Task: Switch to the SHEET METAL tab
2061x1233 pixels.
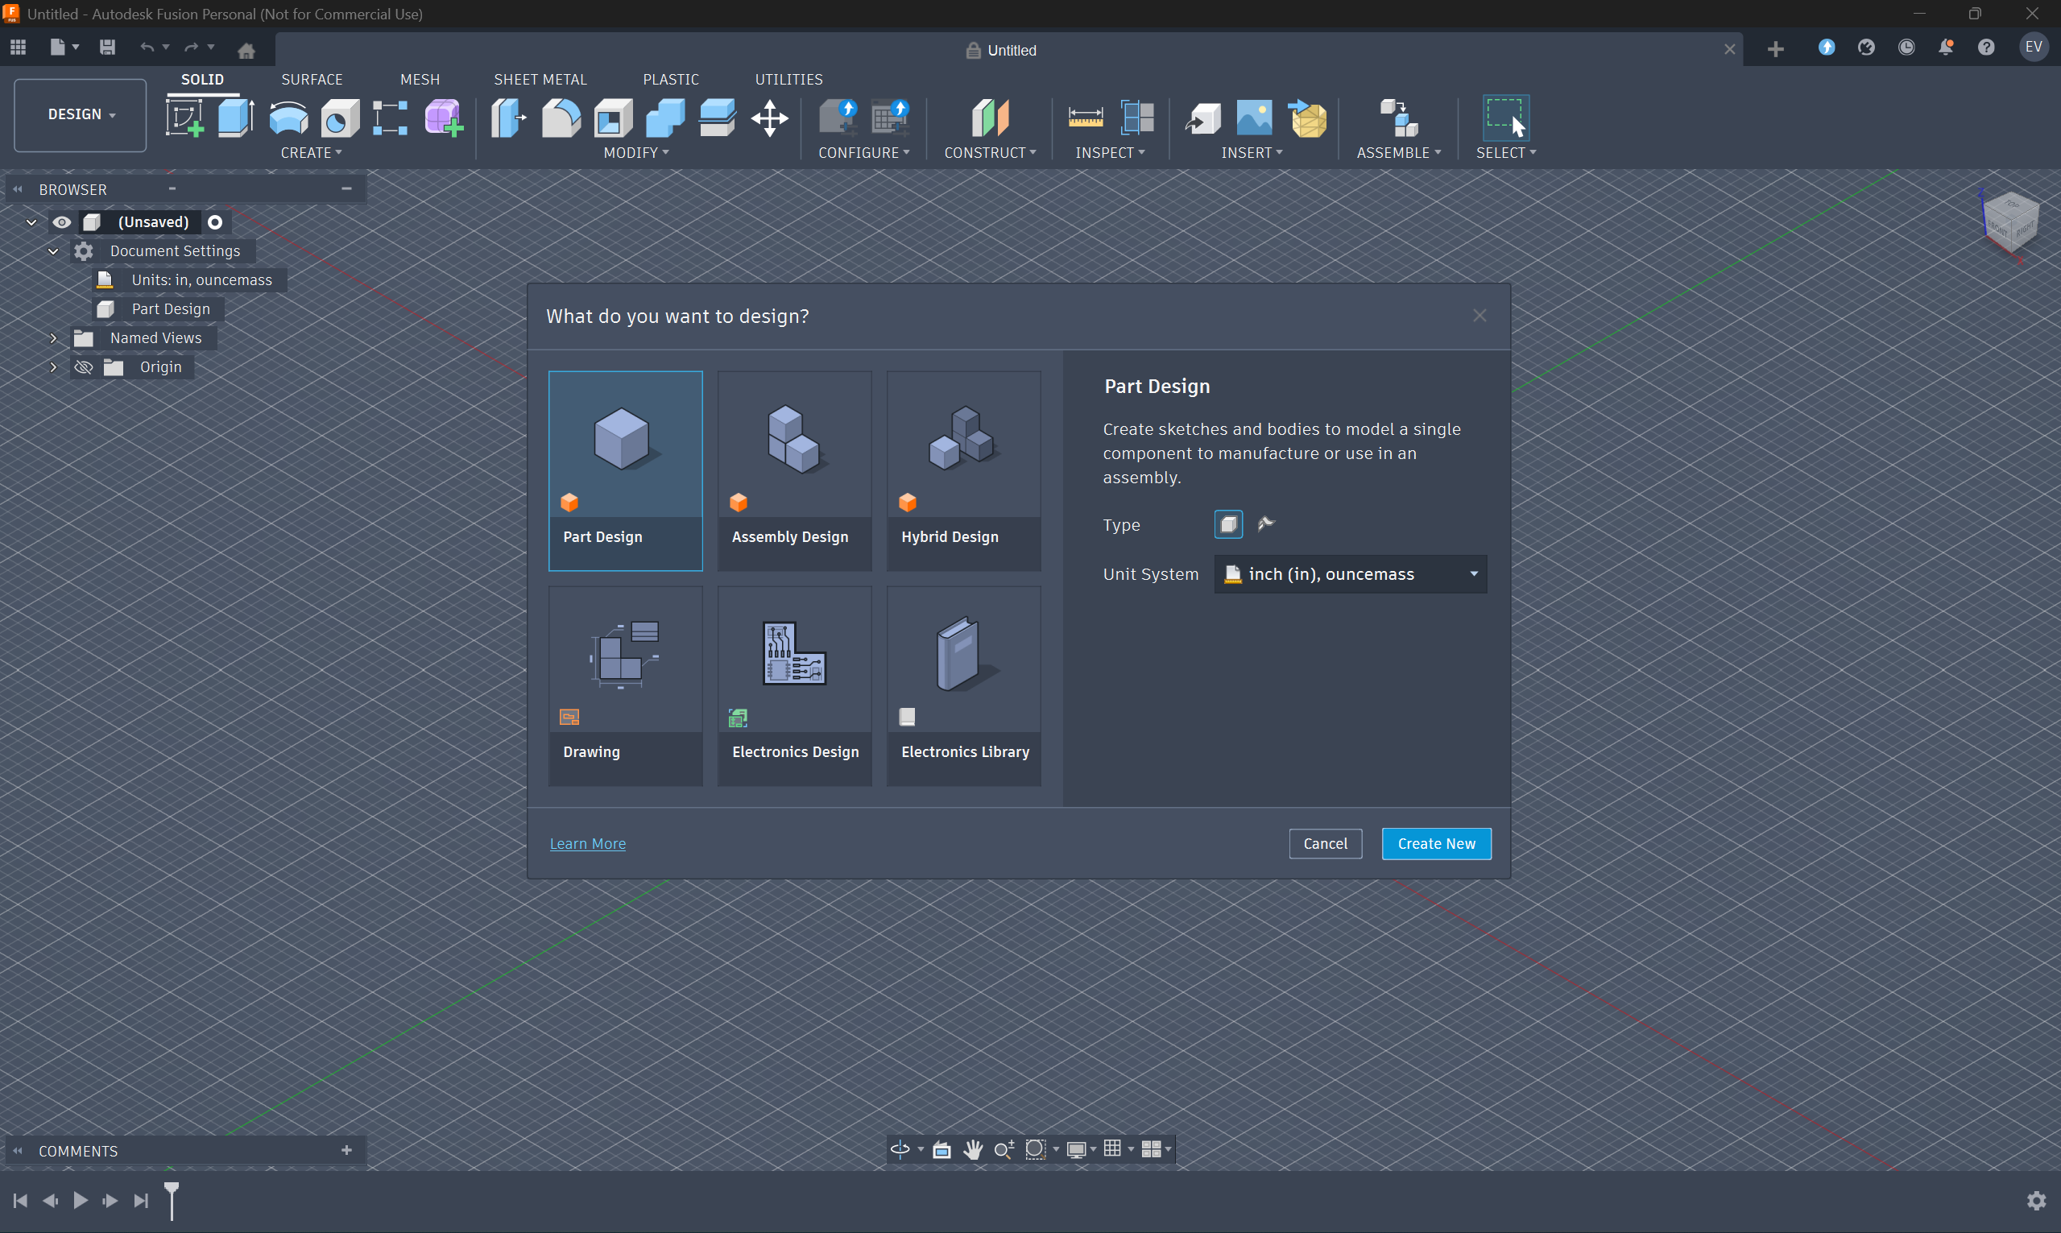Action: [540, 80]
